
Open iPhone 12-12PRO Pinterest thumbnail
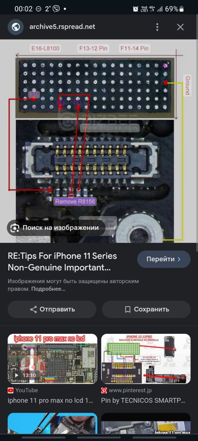(x=146, y=359)
